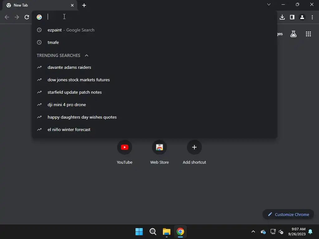This screenshot has width=319, height=239.
Task: Click the OneDrive cloud tray icon
Action: coord(263,232)
